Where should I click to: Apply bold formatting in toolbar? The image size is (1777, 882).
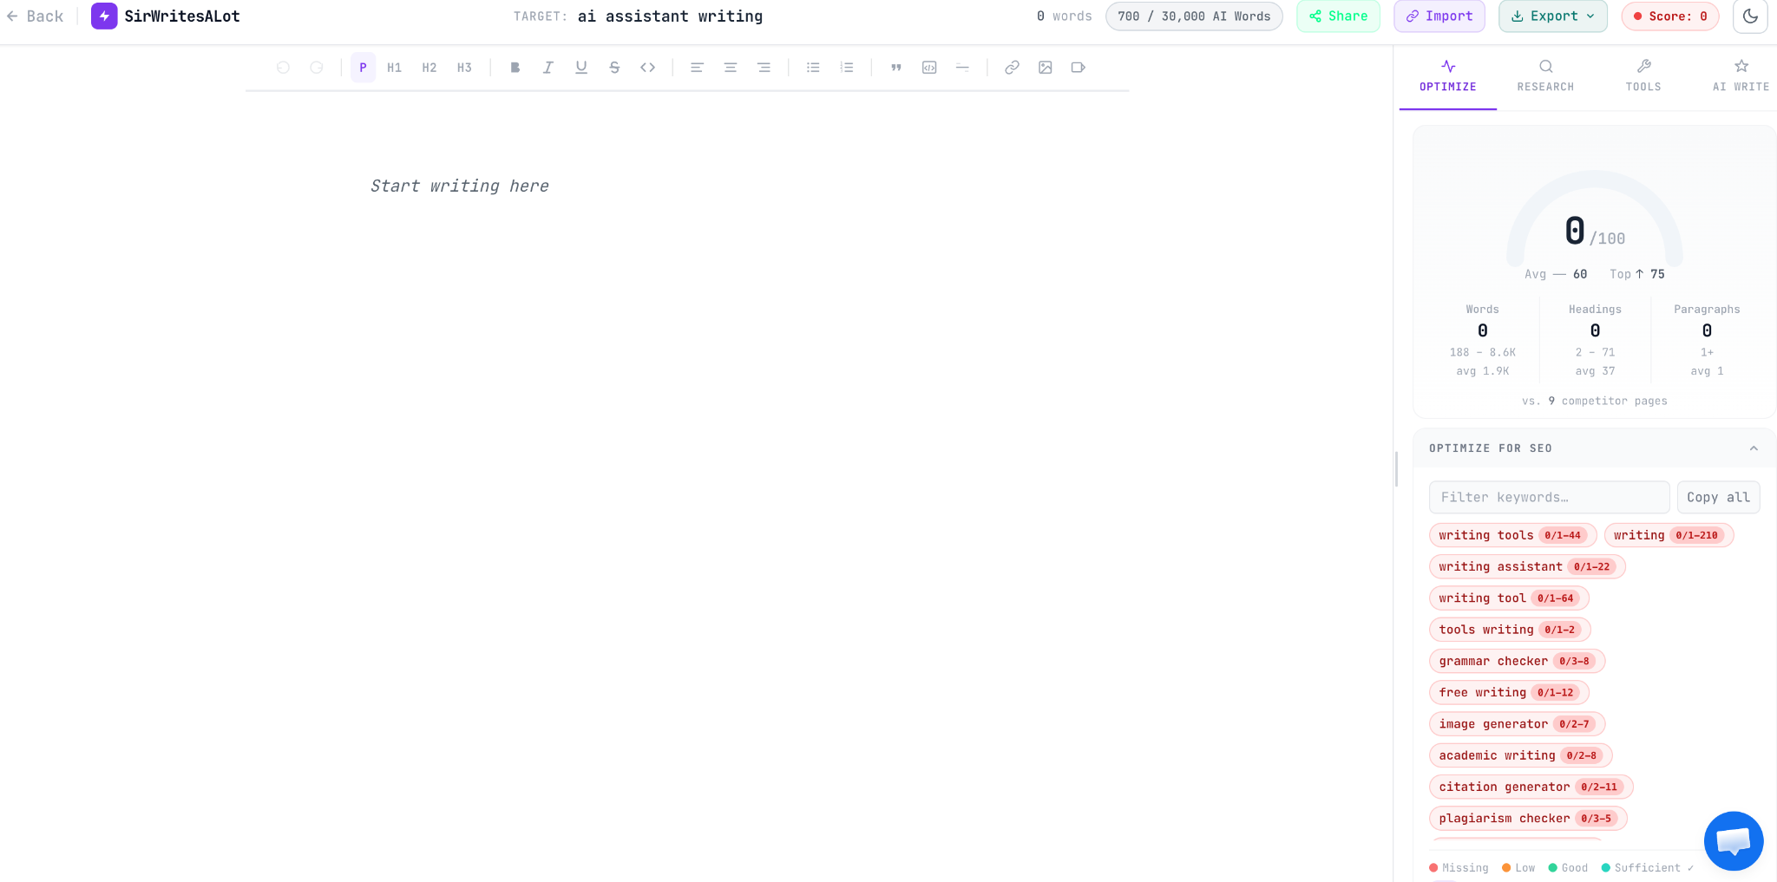515,68
